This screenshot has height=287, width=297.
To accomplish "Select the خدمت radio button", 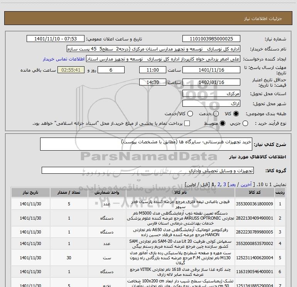I will pos(216,114).
